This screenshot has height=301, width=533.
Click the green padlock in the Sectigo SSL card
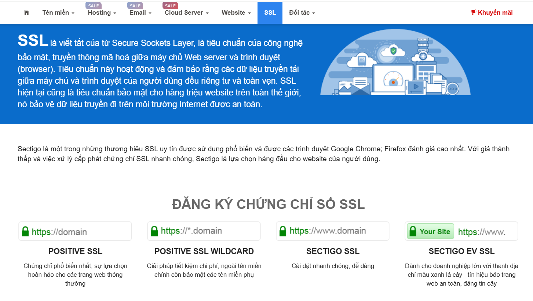pos(283,231)
